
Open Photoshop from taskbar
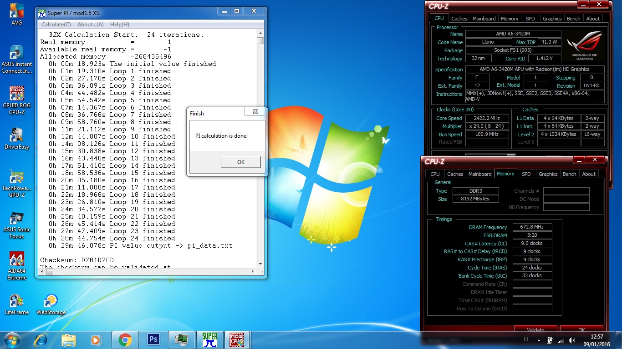click(x=153, y=339)
